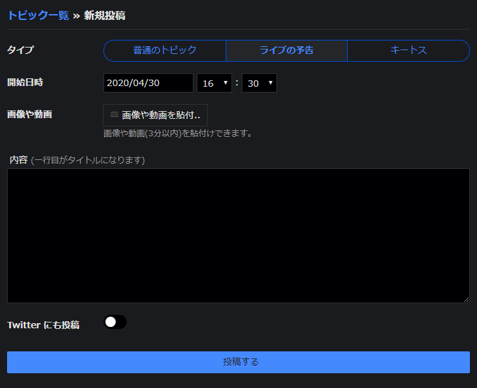This screenshot has width=477, height=388.
Task: Toggle the Twitter にも投稿 switch
Action: pos(115,322)
